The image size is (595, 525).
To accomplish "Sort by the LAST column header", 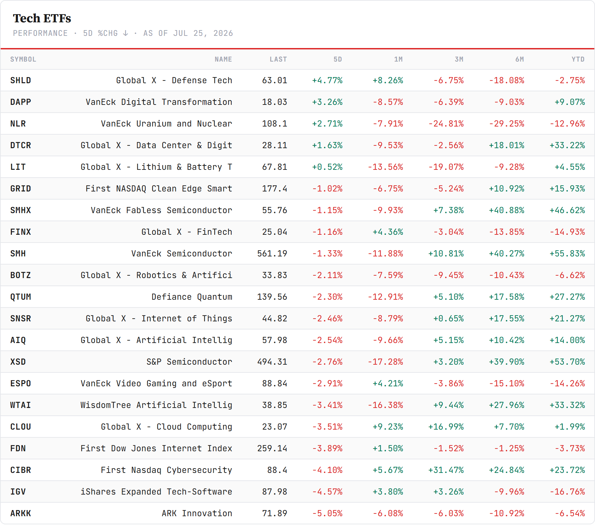I will coord(278,59).
